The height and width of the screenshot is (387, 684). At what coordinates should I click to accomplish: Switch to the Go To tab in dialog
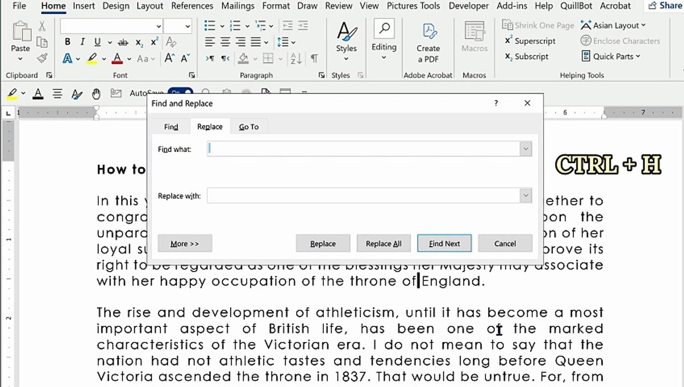pyautogui.click(x=248, y=127)
